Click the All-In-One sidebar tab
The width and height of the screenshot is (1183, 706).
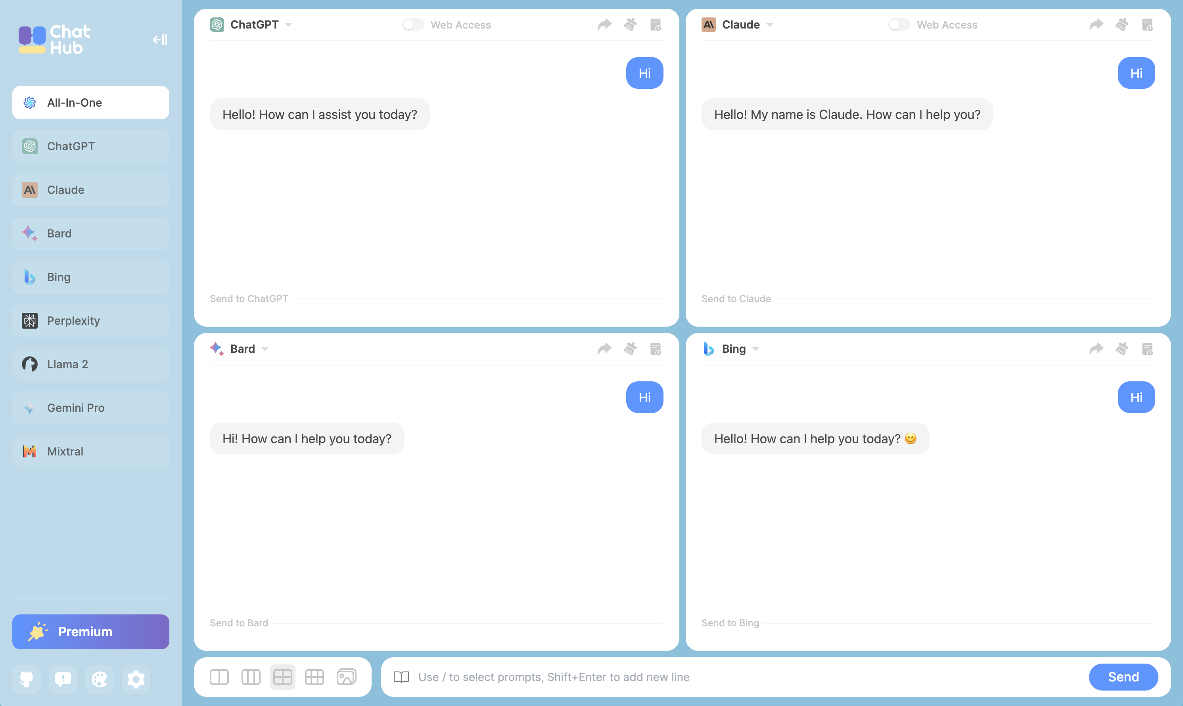tap(91, 103)
